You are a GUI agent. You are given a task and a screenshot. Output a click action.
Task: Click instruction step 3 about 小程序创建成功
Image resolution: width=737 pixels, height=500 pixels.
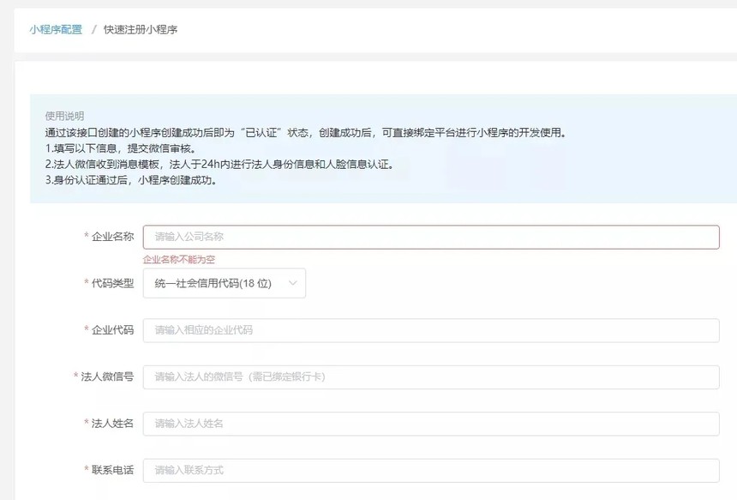(x=130, y=181)
